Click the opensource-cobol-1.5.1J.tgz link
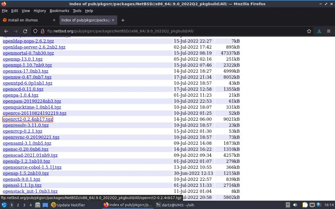The image size is (335, 209). click(32, 167)
